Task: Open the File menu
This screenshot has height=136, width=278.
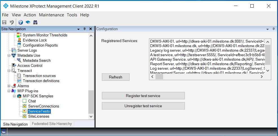Action: pyautogui.click(x=5, y=15)
